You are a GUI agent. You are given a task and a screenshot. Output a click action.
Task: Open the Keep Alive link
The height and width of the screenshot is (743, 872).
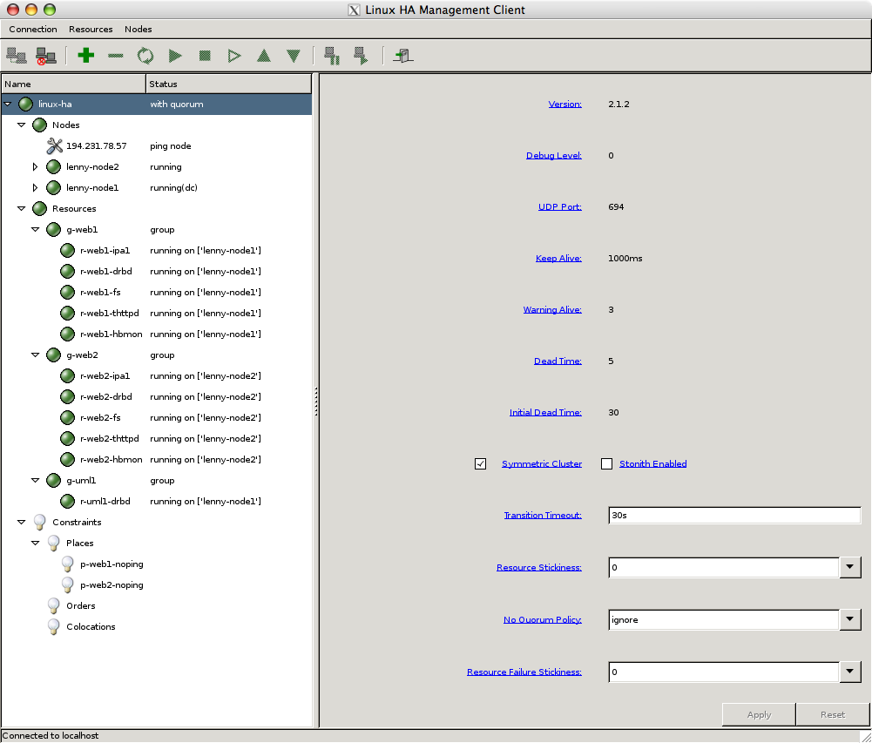558,258
